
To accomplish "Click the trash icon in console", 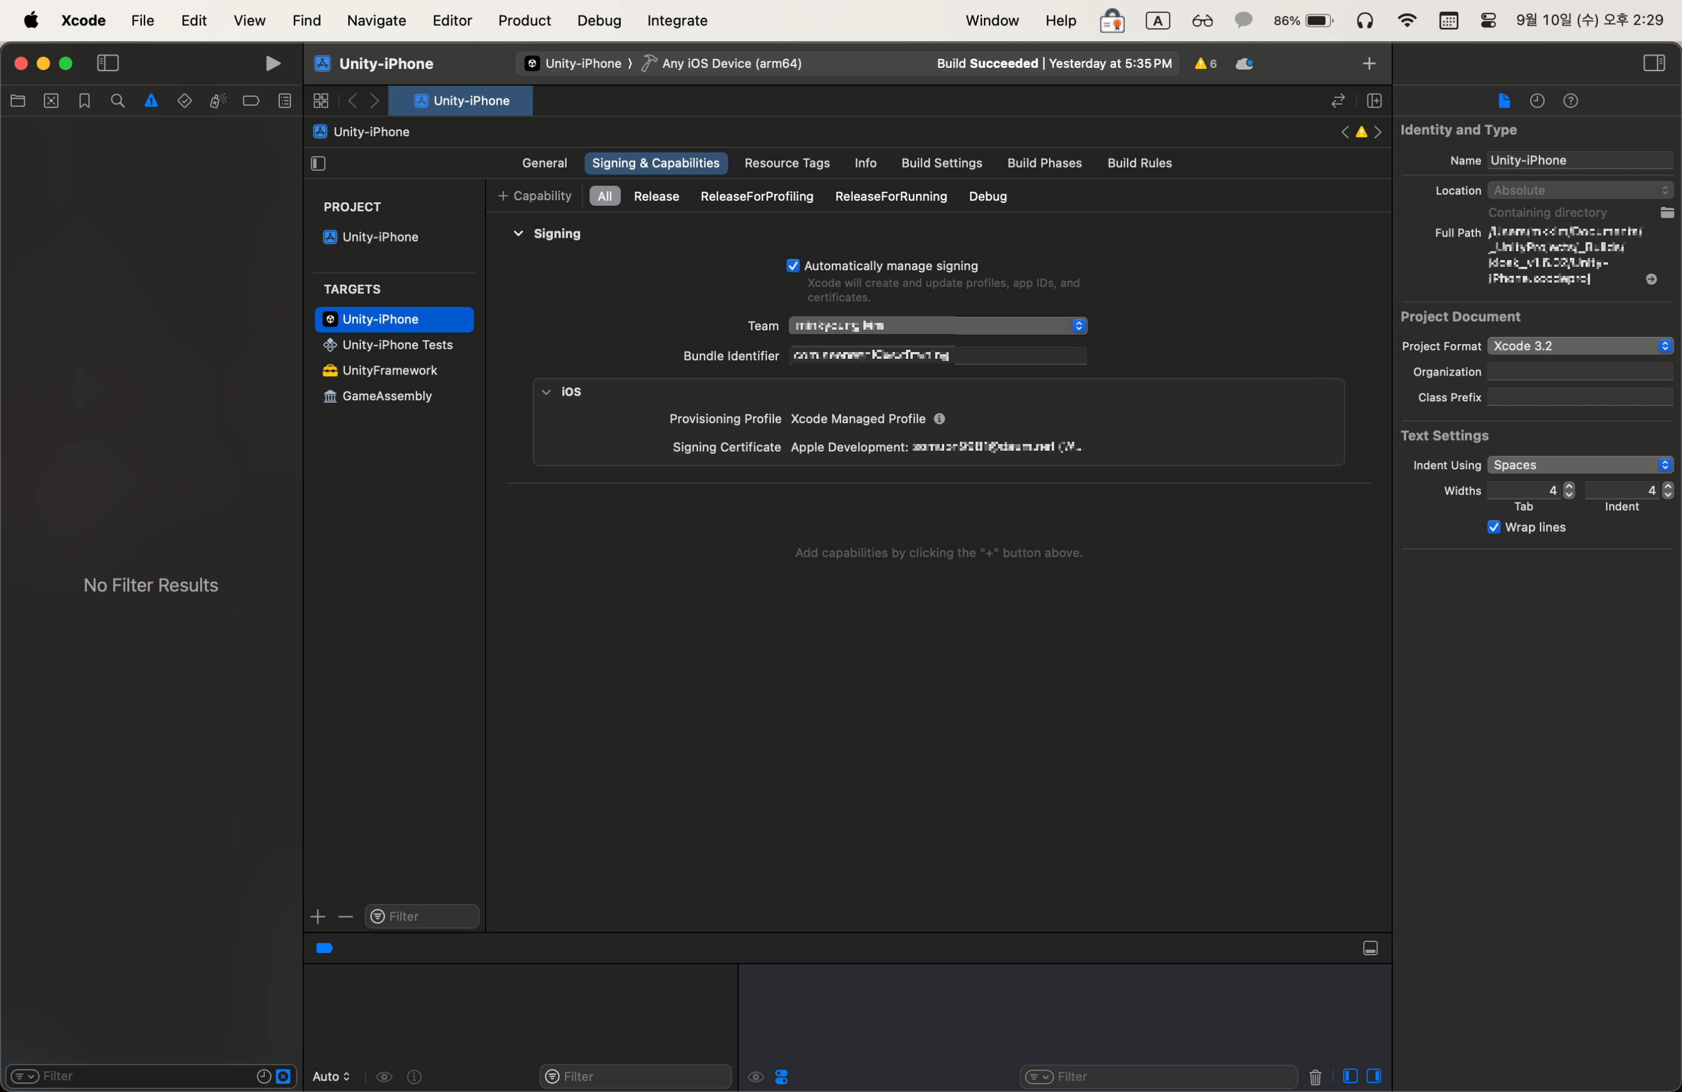I will tap(1315, 1076).
